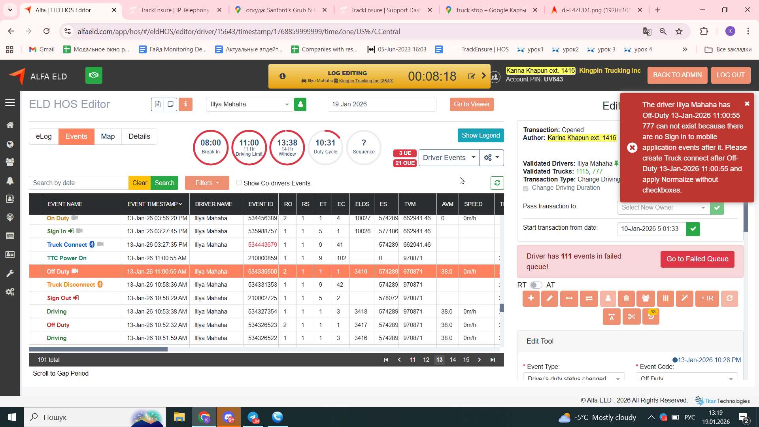Enable Show Co-drivers Events checkbox

(239, 183)
